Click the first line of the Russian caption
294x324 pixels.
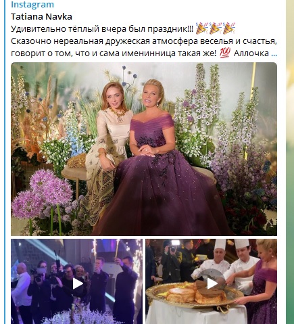pyautogui.click(x=102, y=29)
